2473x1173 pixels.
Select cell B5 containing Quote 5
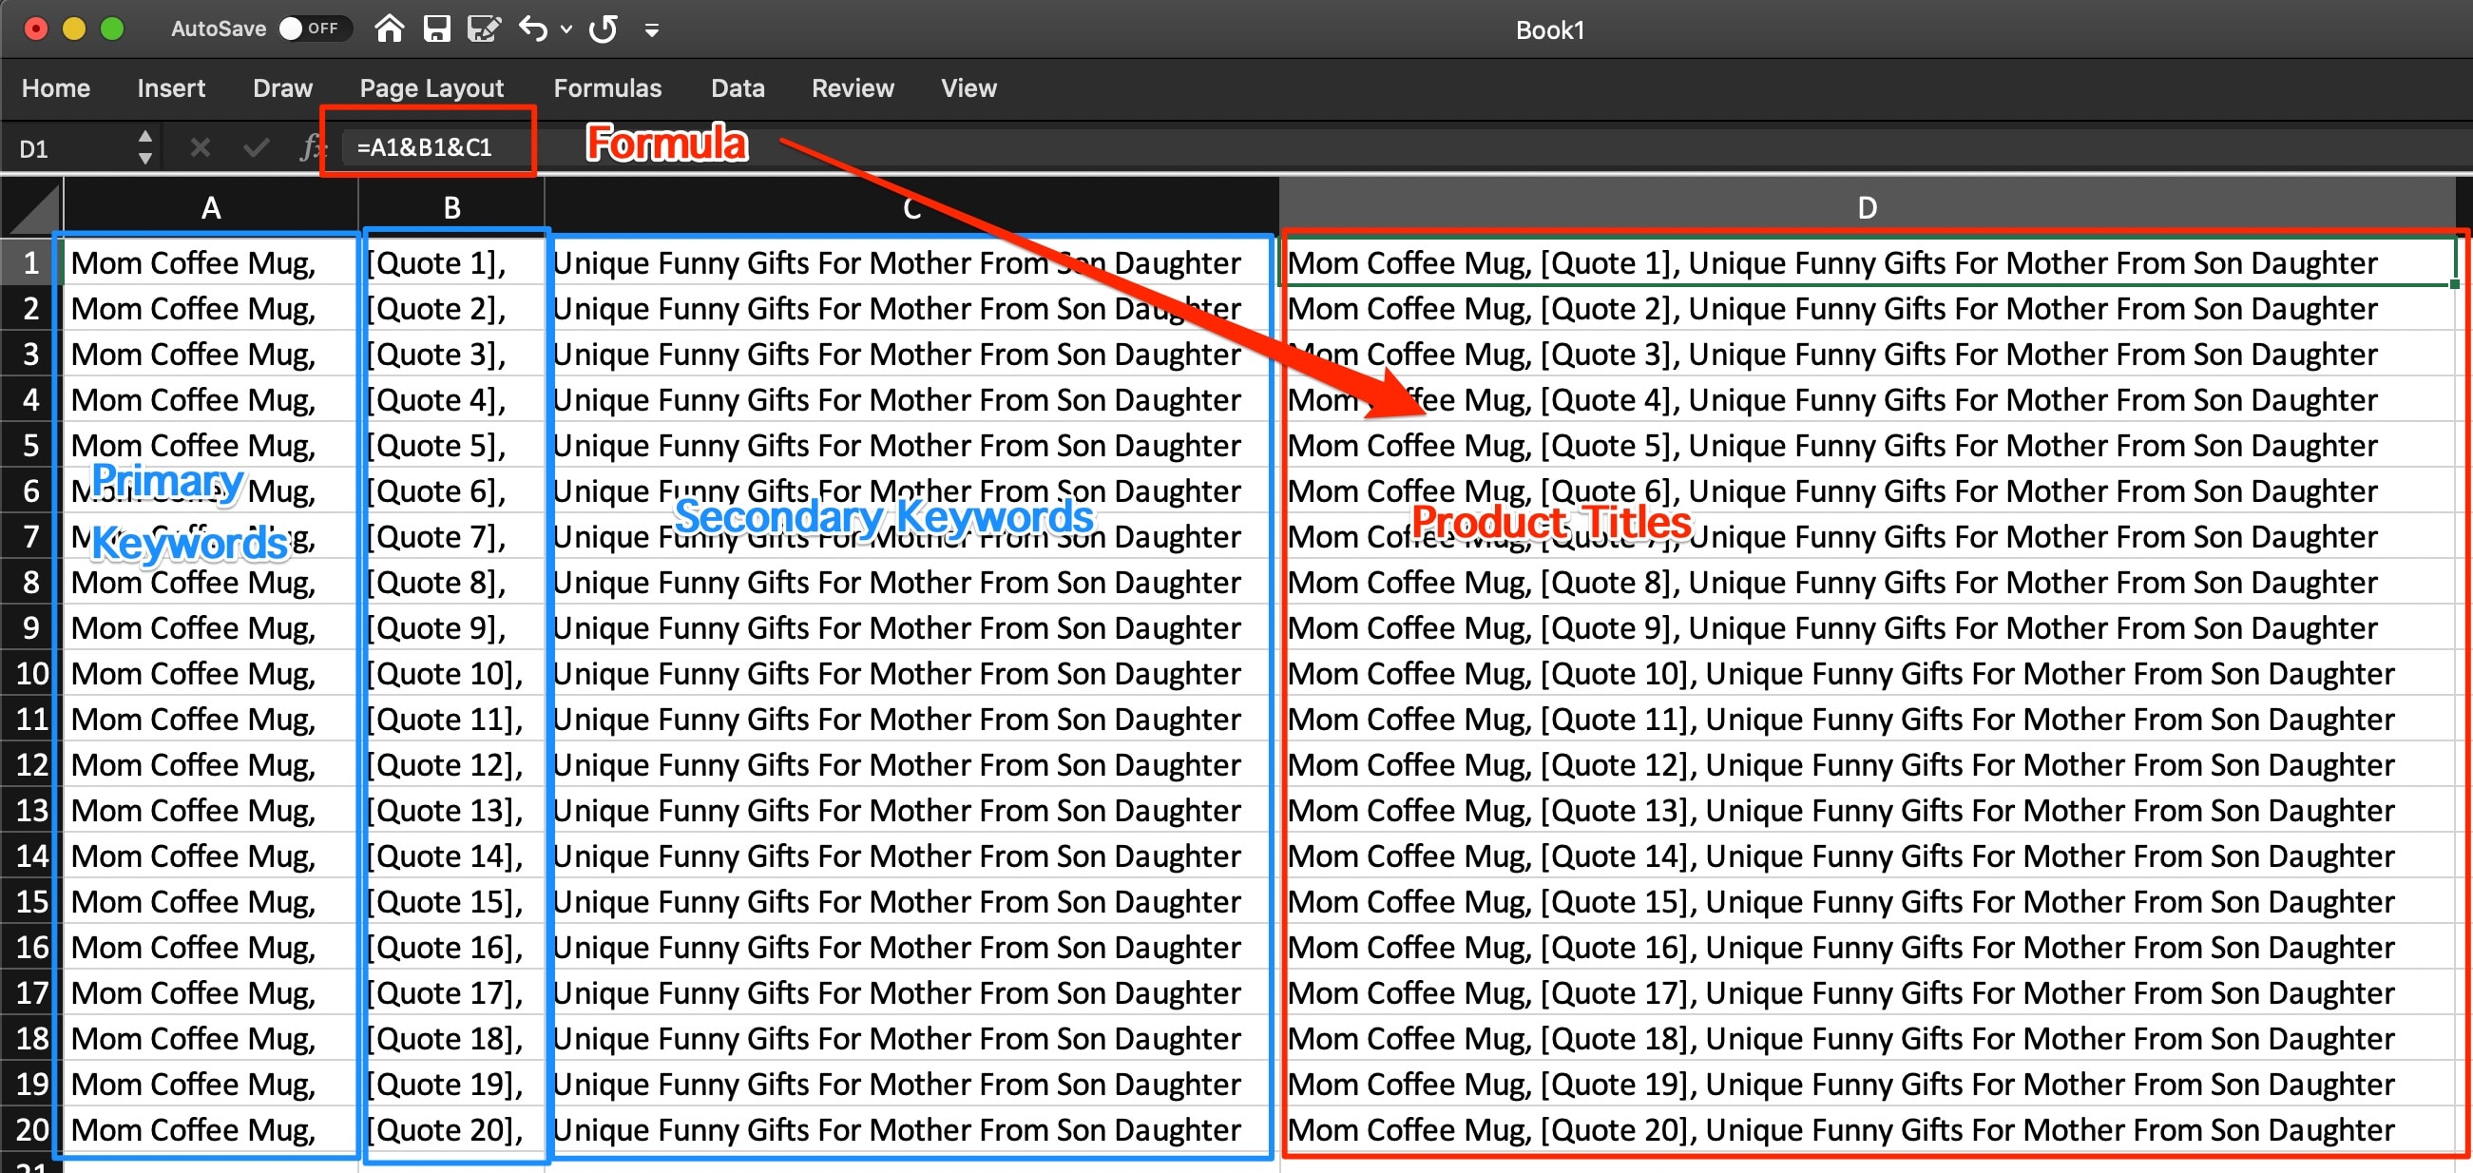tap(451, 446)
